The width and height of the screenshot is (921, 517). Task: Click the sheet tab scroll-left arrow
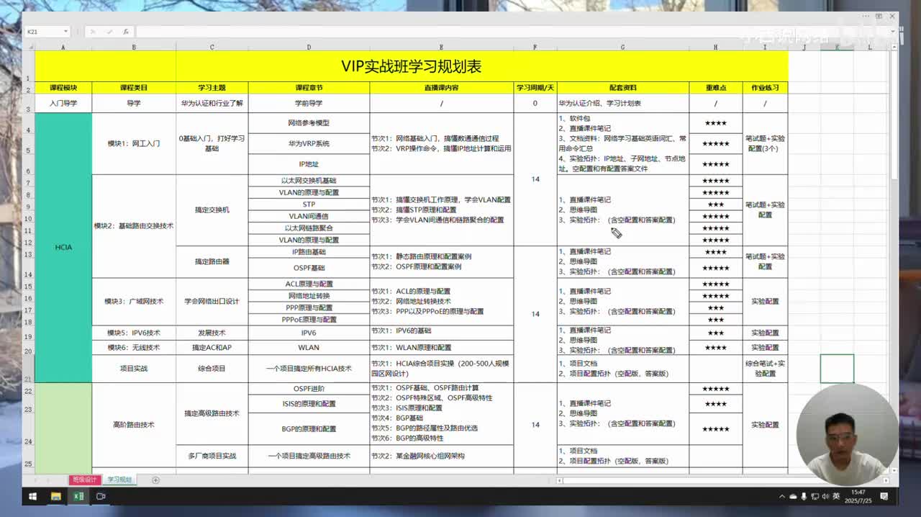35,480
